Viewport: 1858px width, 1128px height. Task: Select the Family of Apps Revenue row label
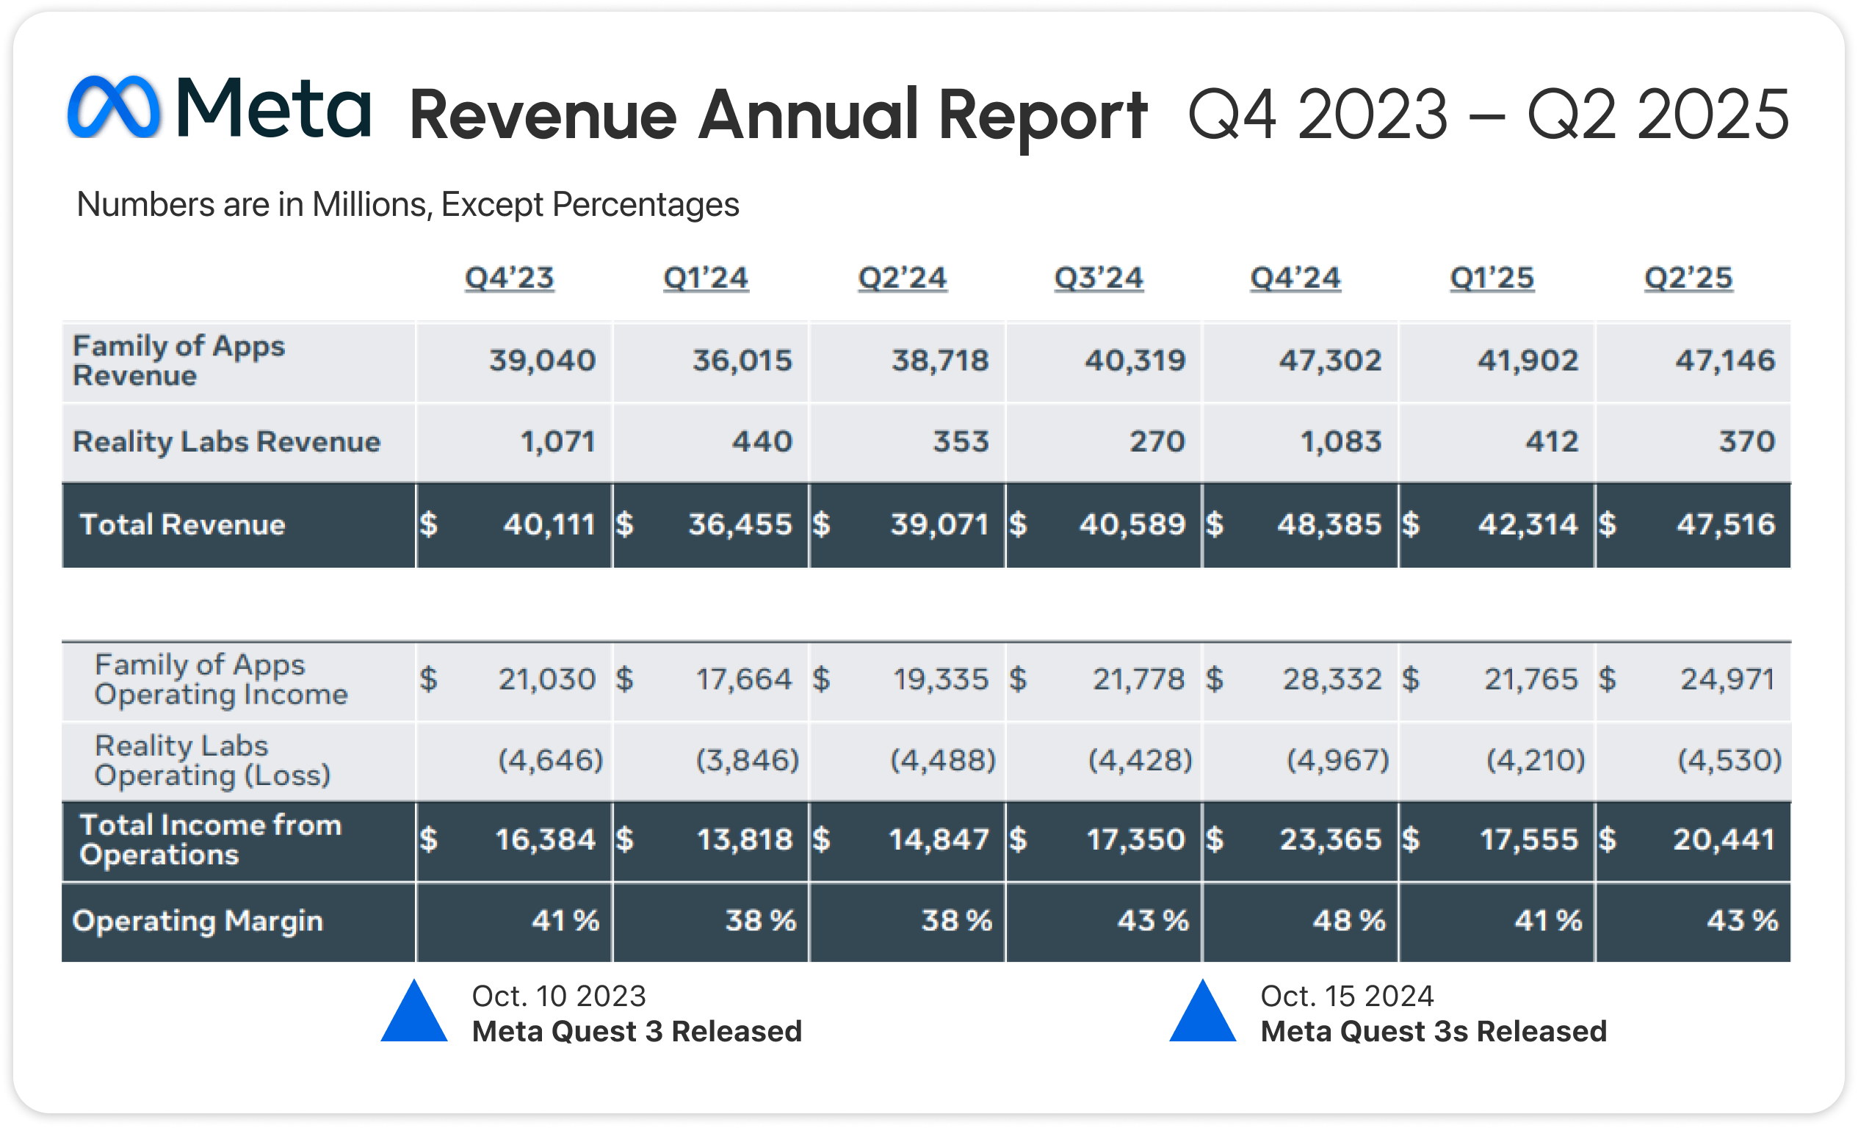(179, 362)
